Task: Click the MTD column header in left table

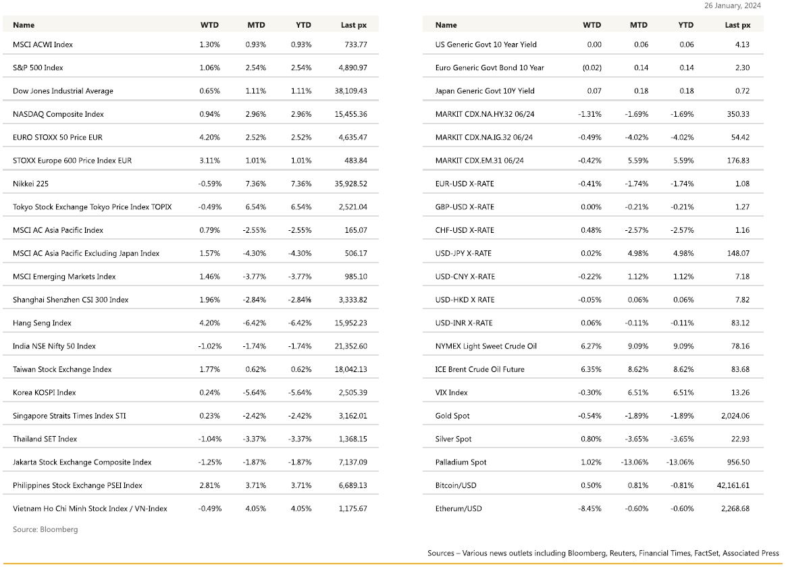Action: click(x=256, y=25)
